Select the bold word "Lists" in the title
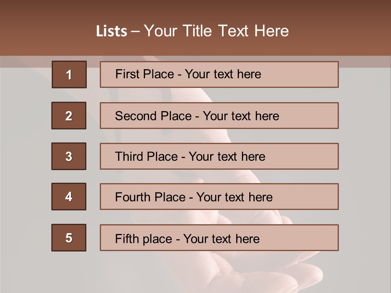The image size is (391, 293). pos(111,31)
